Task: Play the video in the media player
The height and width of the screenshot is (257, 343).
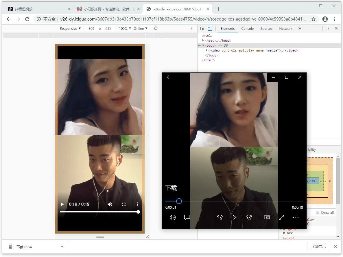Action: pos(234,217)
